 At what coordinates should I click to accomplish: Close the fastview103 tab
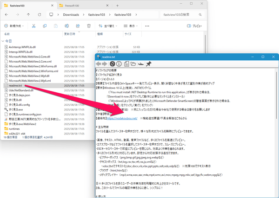(52, 6)
